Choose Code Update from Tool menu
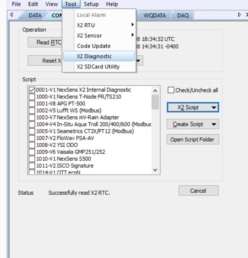248x258 pixels. (99, 46)
